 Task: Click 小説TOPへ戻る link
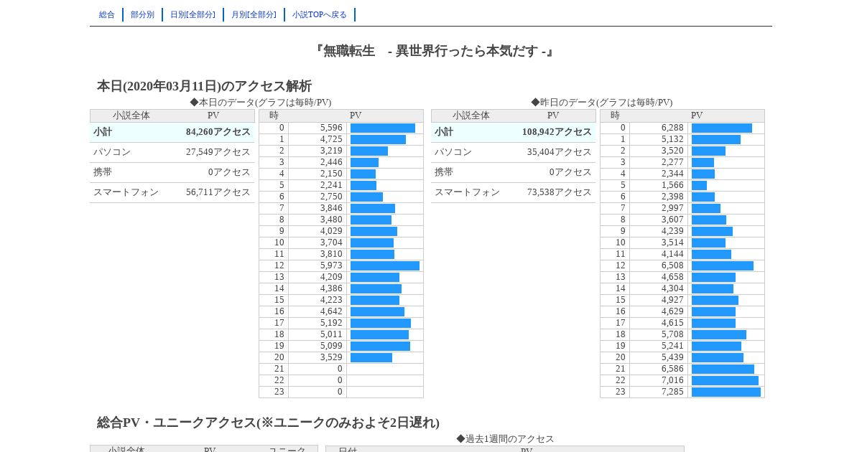point(320,14)
